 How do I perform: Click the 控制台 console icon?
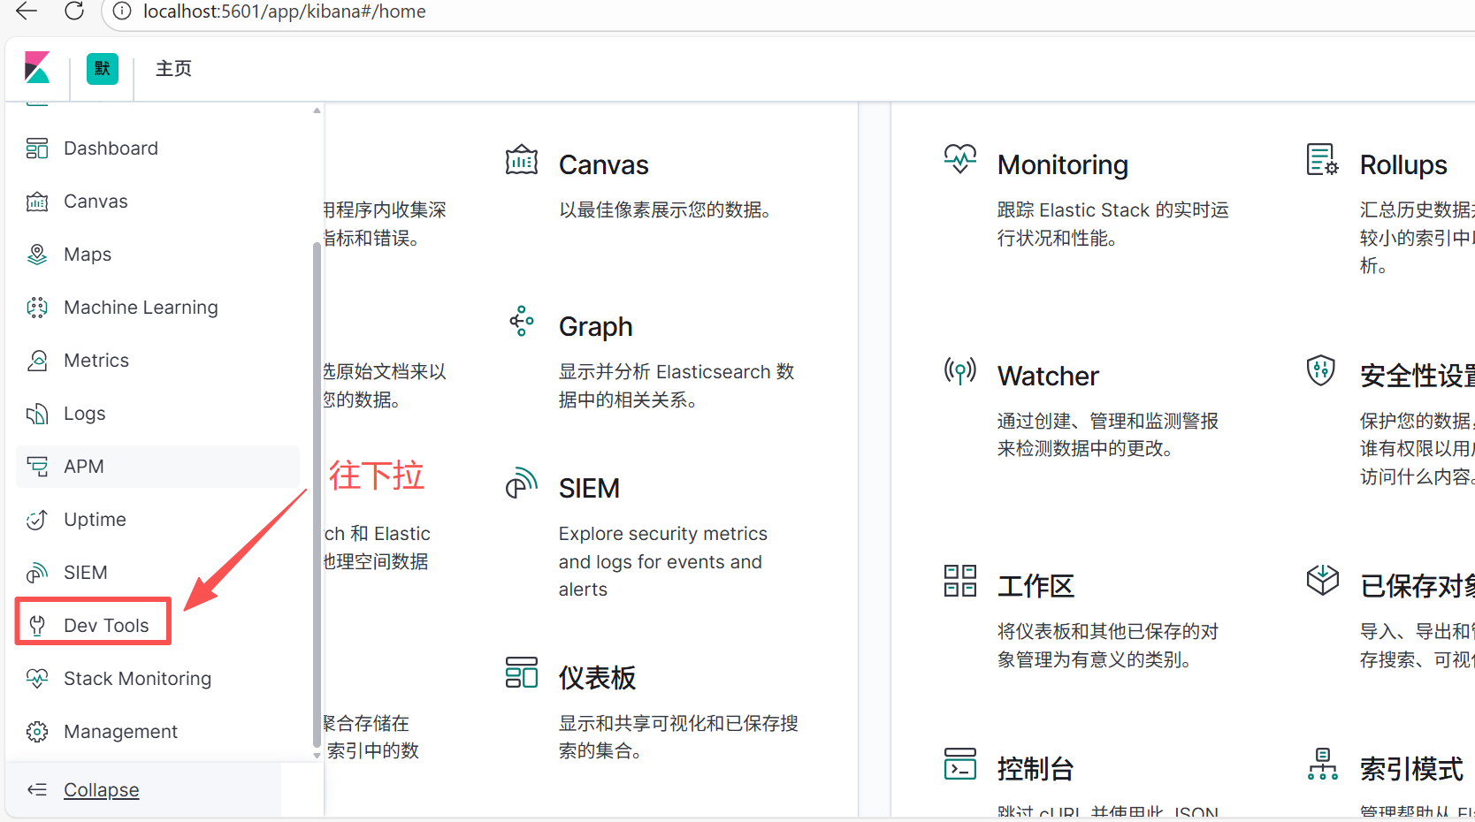point(960,764)
